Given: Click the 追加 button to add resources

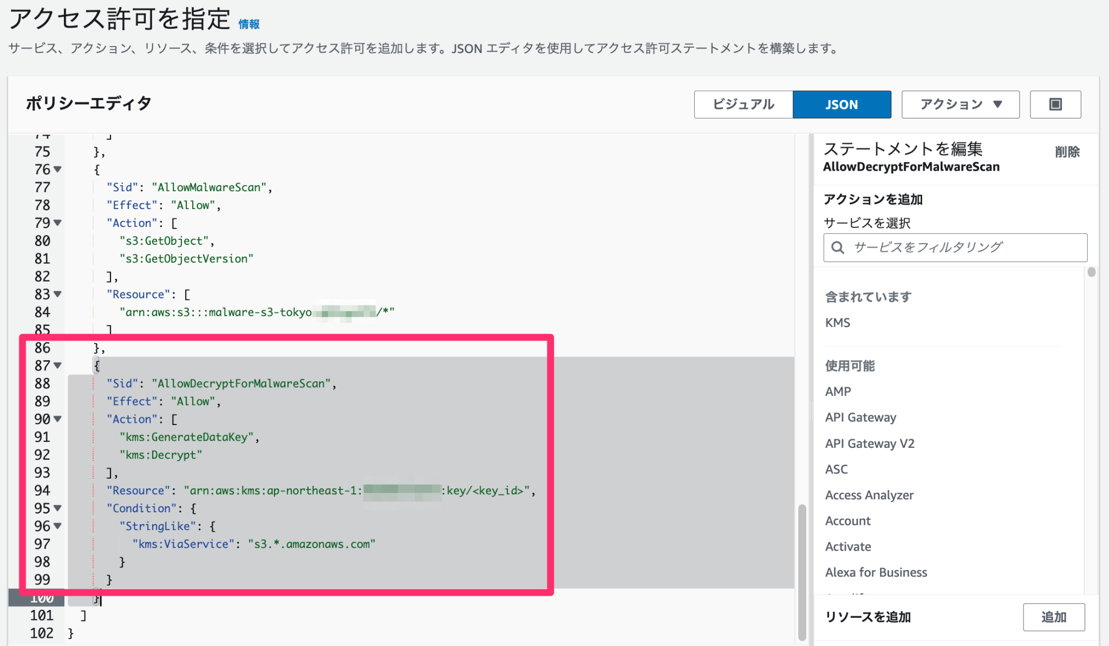Looking at the screenshot, I should pos(1053,617).
